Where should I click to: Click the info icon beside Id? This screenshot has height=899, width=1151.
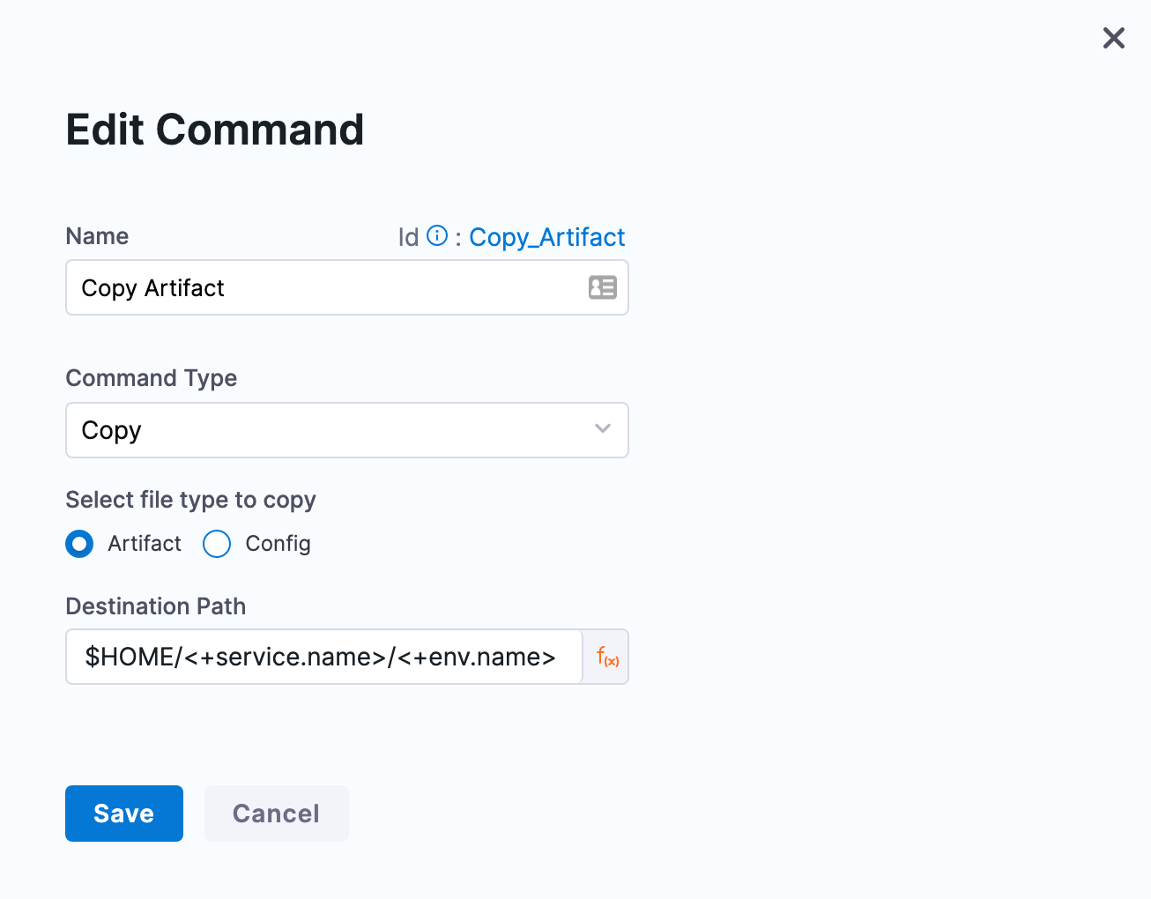437,236
